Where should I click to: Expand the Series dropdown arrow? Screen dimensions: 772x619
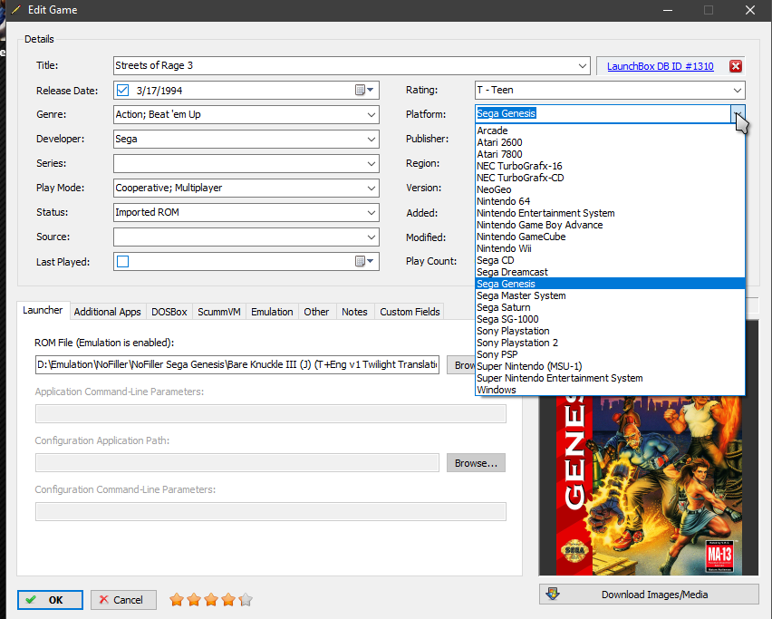pyautogui.click(x=372, y=163)
